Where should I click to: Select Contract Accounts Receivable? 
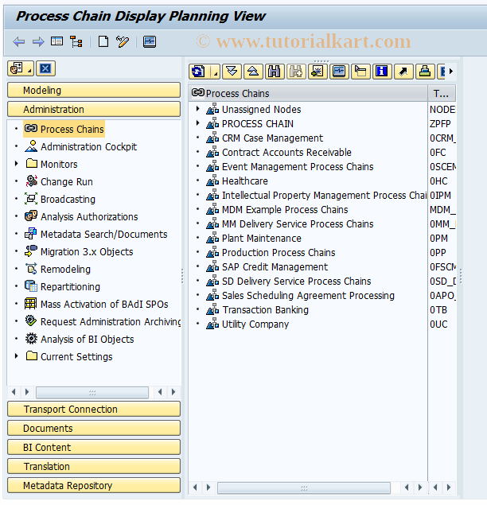(286, 153)
